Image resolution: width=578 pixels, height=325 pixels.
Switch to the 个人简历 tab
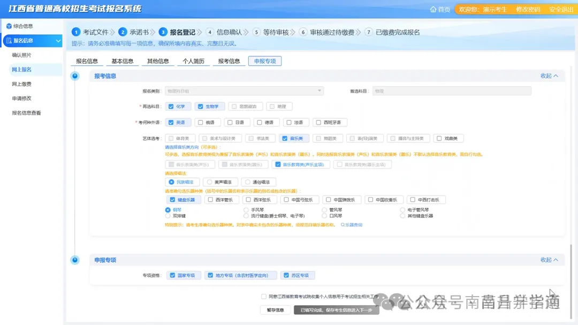click(194, 61)
